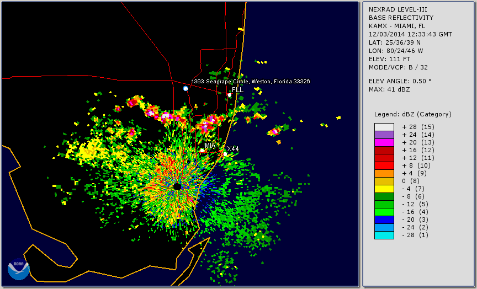Click the X44 marker dot
Screen dimensions: 477x289
[225, 154]
